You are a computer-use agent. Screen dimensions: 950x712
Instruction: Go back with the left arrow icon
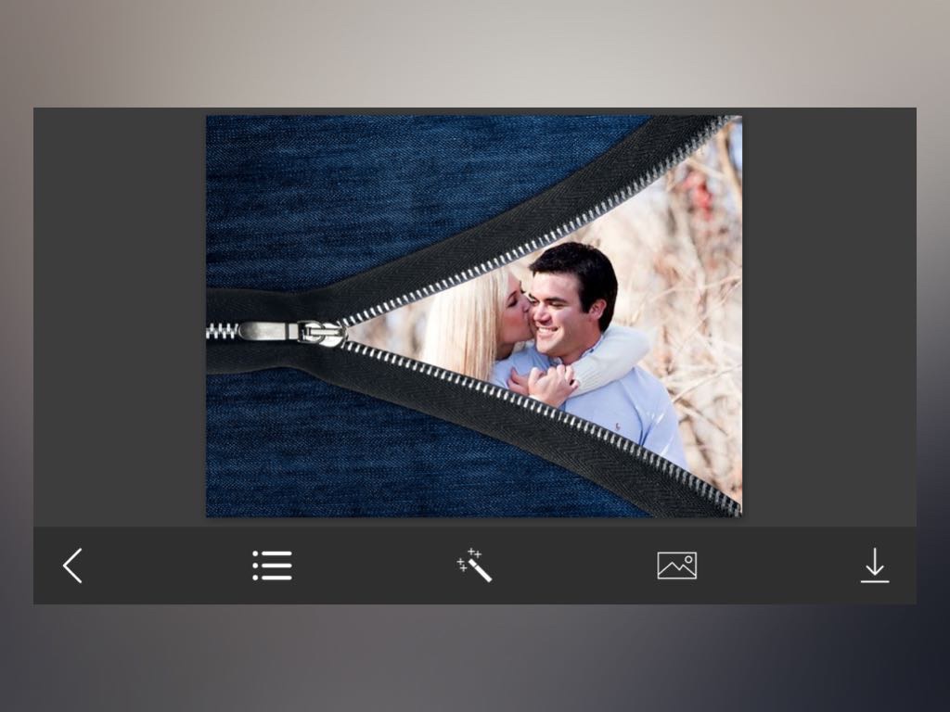(x=72, y=566)
